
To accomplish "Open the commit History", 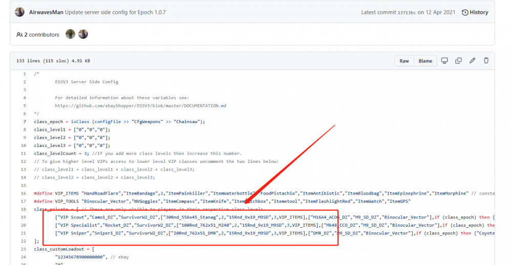I will pyautogui.click(x=474, y=12).
